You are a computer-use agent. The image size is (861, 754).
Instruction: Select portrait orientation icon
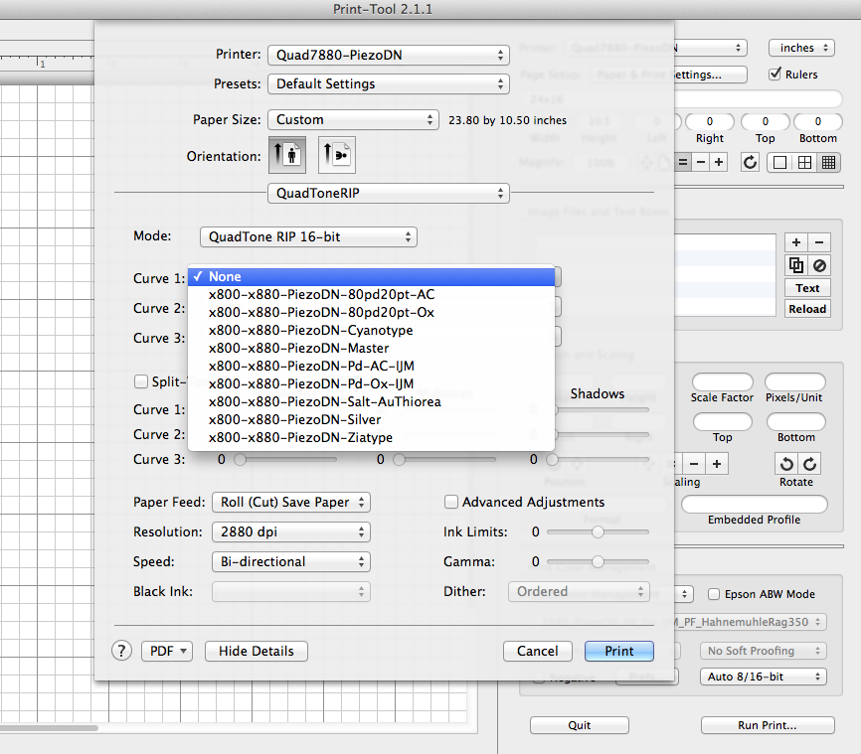tap(287, 156)
